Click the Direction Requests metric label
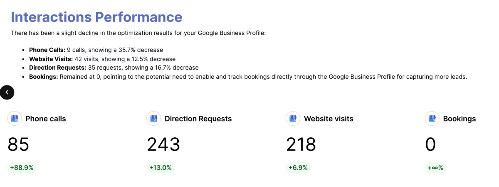 [198, 119]
